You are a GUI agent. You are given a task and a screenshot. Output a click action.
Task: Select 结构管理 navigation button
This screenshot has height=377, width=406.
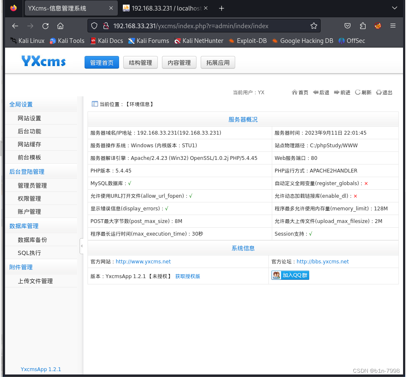pyautogui.click(x=141, y=62)
